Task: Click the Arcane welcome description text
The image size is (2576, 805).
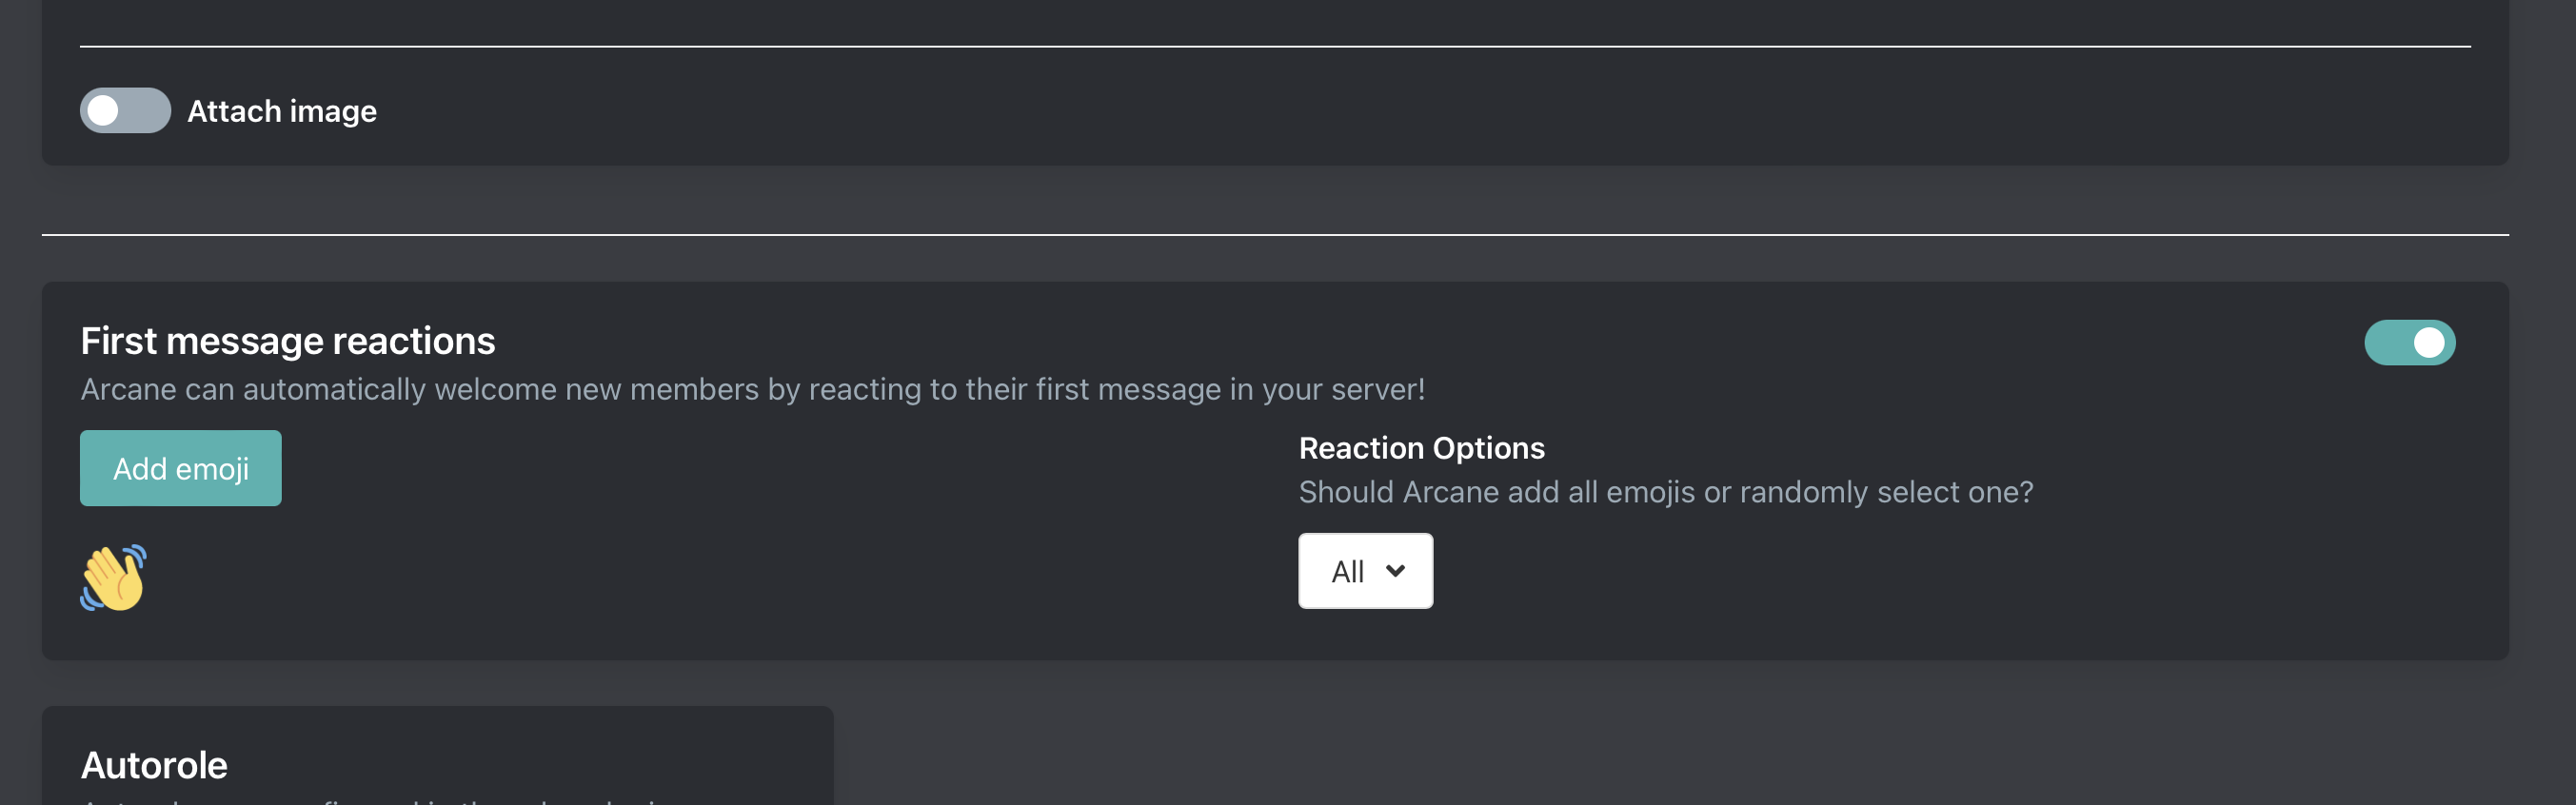Action: point(752,389)
